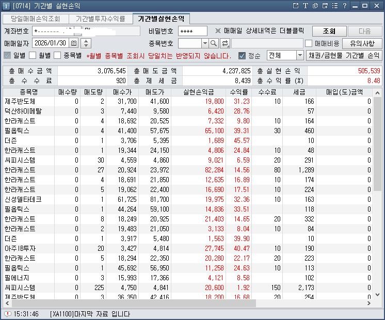Image resolution: width=385 pixels, height=320 pixels.
Task: Click the 종목명 column header
Action: (29, 92)
